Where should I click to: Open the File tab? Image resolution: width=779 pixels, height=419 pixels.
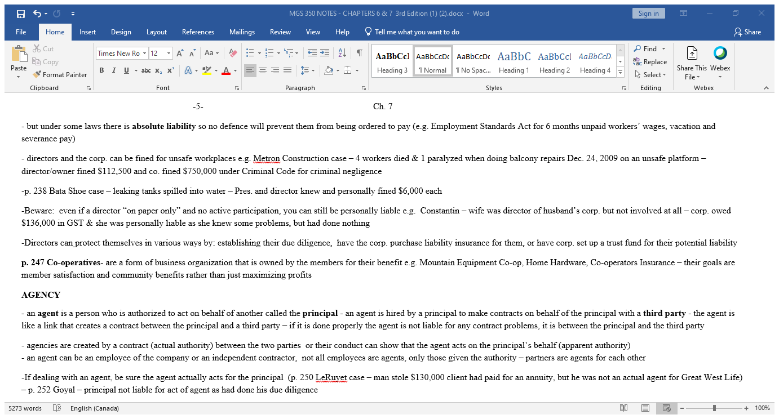click(x=21, y=32)
